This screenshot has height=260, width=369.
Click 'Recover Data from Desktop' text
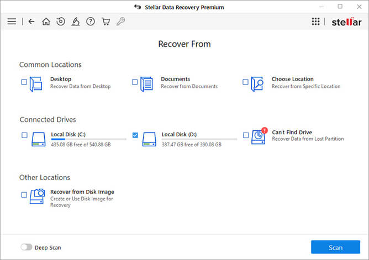(x=80, y=86)
